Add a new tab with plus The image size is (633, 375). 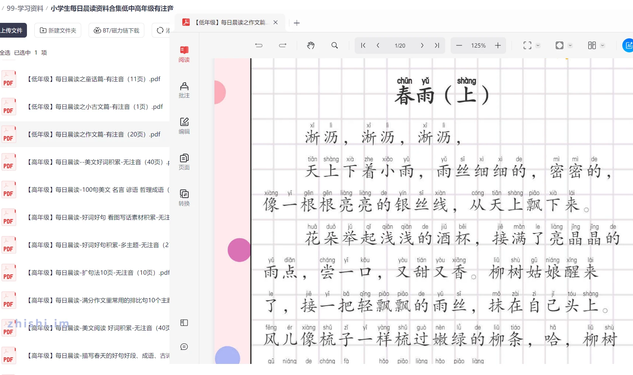point(297,23)
